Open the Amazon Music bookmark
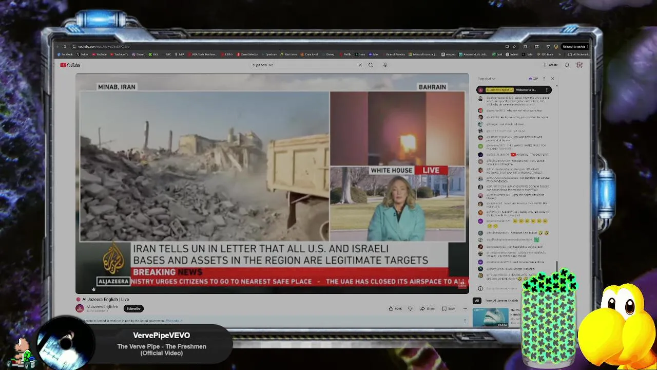Viewport: 657px width, 370px height. pos(473,54)
